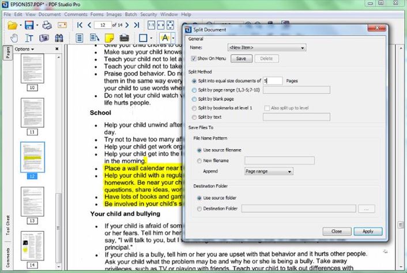Screen dimensions: 407x273
Task: Select the text highlight A tool
Action: (165, 38)
